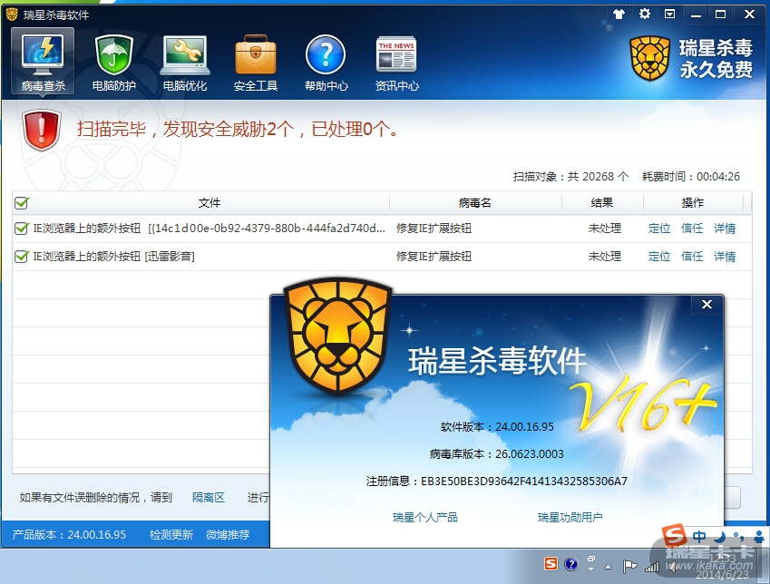Viewport: 770px width, 584px height.
Task: Open the network signal tray icon
Action: tap(652, 567)
